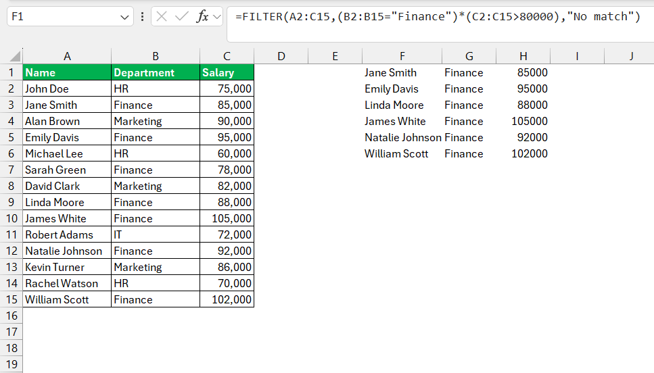Viewport: 654px width, 373px height.
Task: Click filtered result value 95000
Action: tap(523, 89)
